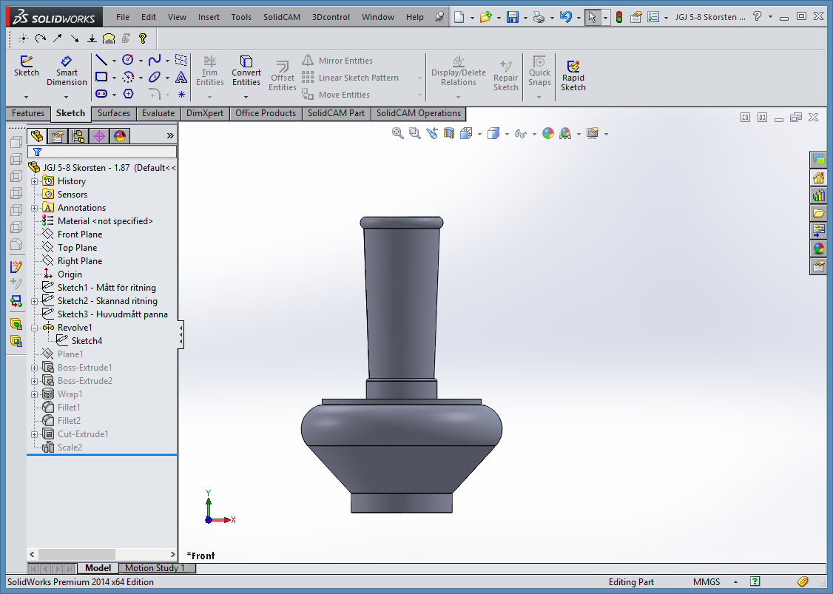Select the Corner Rectangle tool
This screenshot has height=594, width=833.
pos(101,77)
